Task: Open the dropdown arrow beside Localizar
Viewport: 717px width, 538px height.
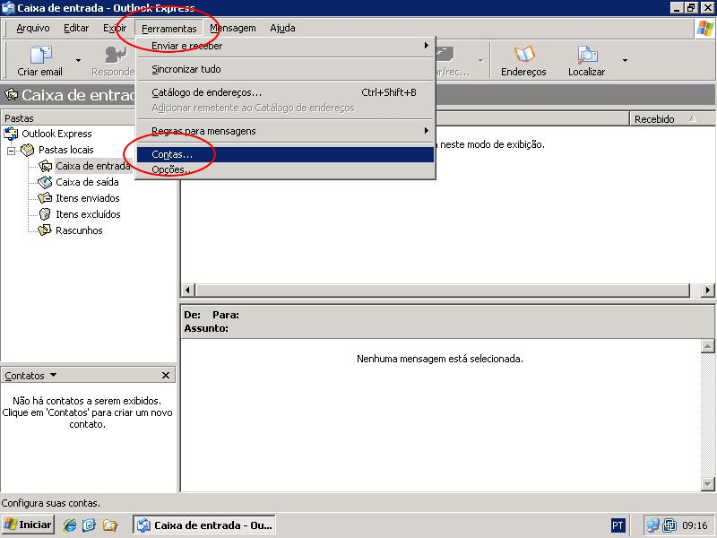Action: 625,60
